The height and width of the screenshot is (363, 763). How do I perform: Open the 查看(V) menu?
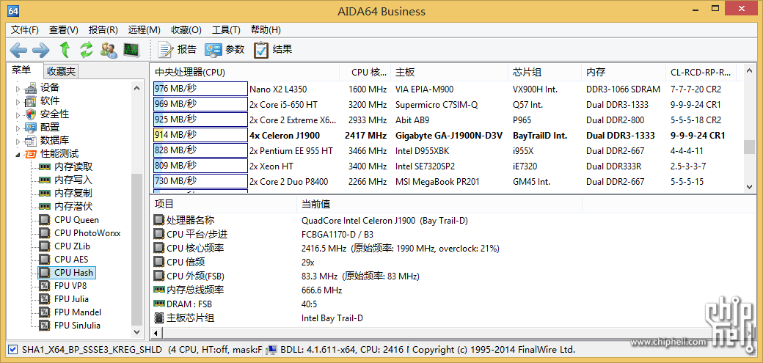64,29
